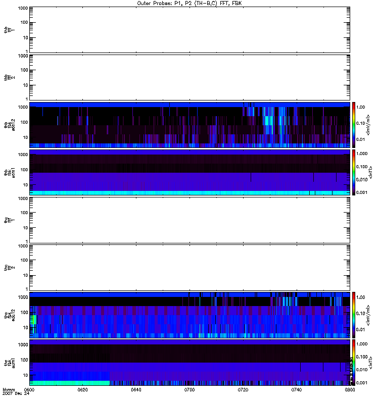Click the "1000" y-axis tick of the thb fff 1 panel

(x=23, y=8)
